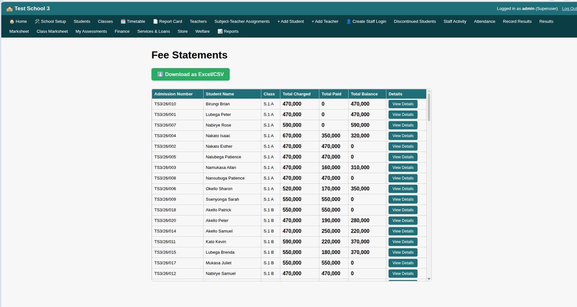The height and width of the screenshot is (307, 577).
Task: Open the Attendance page
Action: pyautogui.click(x=485, y=21)
